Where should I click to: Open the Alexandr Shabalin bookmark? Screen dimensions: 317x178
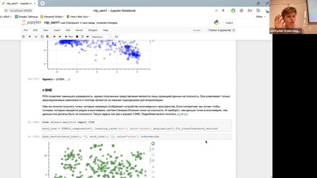coord(52,17)
